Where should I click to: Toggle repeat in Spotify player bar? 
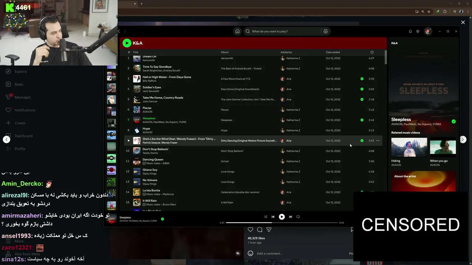tap(298, 217)
